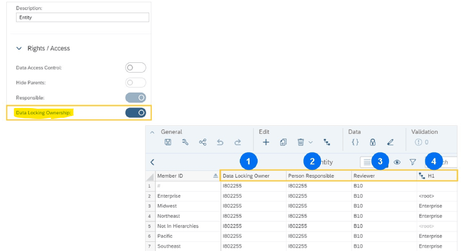Toggle the Responsible switch
The width and height of the screenshot is (462, 251).
(x=135, y=98)
